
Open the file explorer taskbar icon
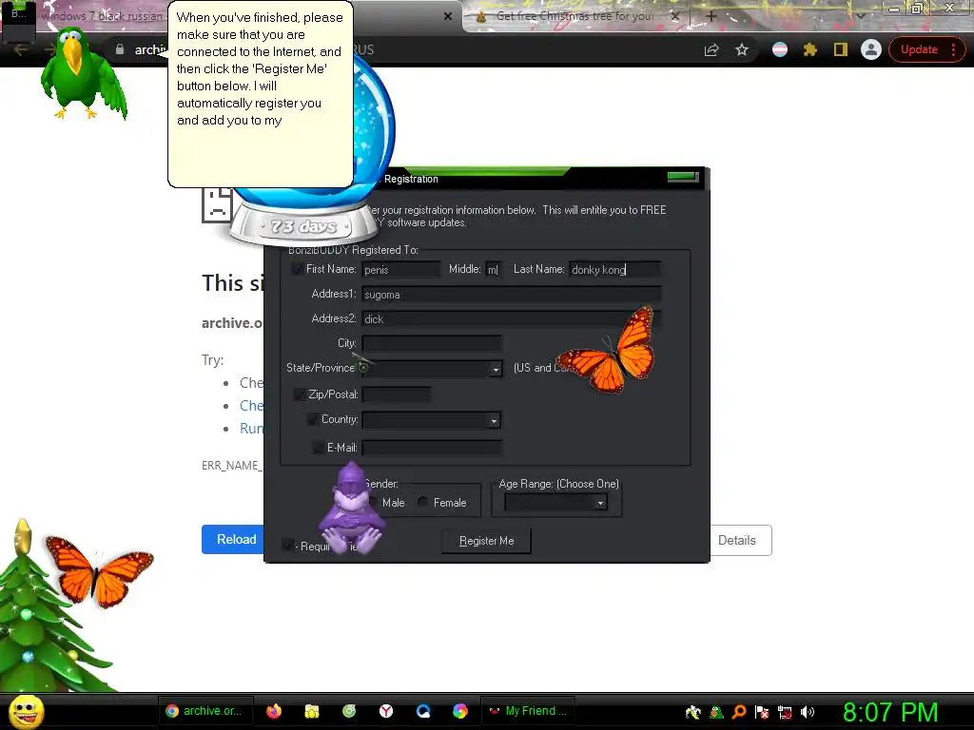pyautogui.click(x=312, y=711)
